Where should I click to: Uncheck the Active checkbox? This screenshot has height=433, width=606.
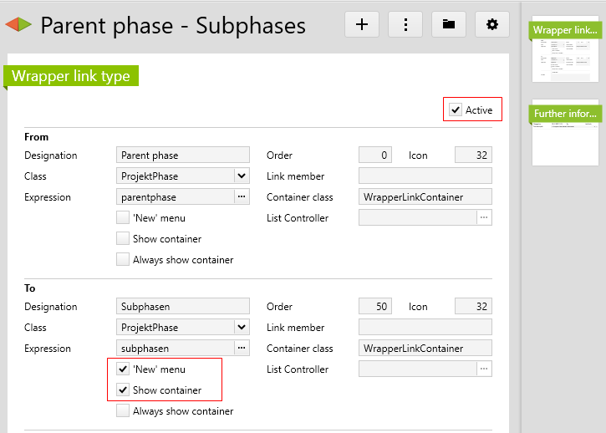coord(456,110)
